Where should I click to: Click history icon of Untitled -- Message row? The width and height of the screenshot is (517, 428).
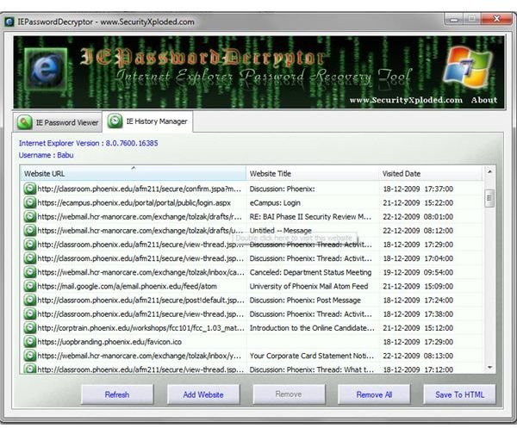(29, 230)
